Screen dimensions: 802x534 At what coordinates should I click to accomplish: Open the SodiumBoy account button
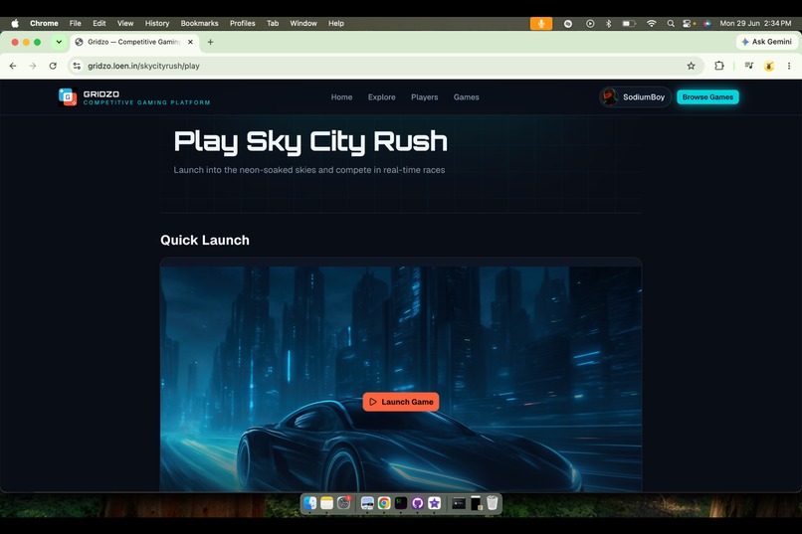coord(635,97)
